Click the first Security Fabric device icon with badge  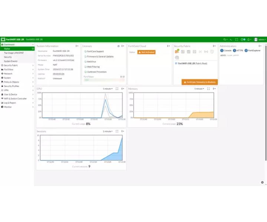click(177, 51)
